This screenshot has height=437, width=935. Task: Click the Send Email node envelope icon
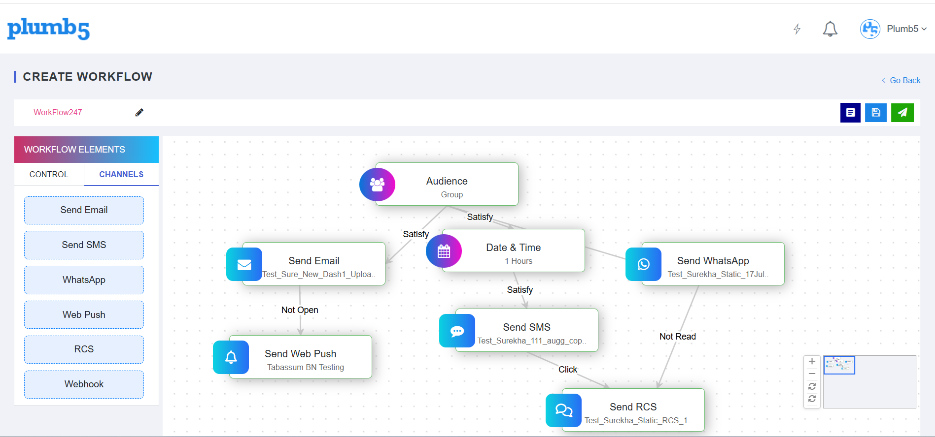[x=244, y=264]
